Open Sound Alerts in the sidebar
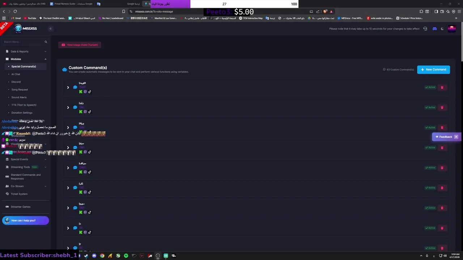 19,97
